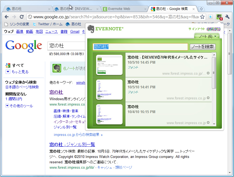Click the back navigation arrow
Image resolution: width=234 pixels, height=177 pixels.
coord(6,16)
